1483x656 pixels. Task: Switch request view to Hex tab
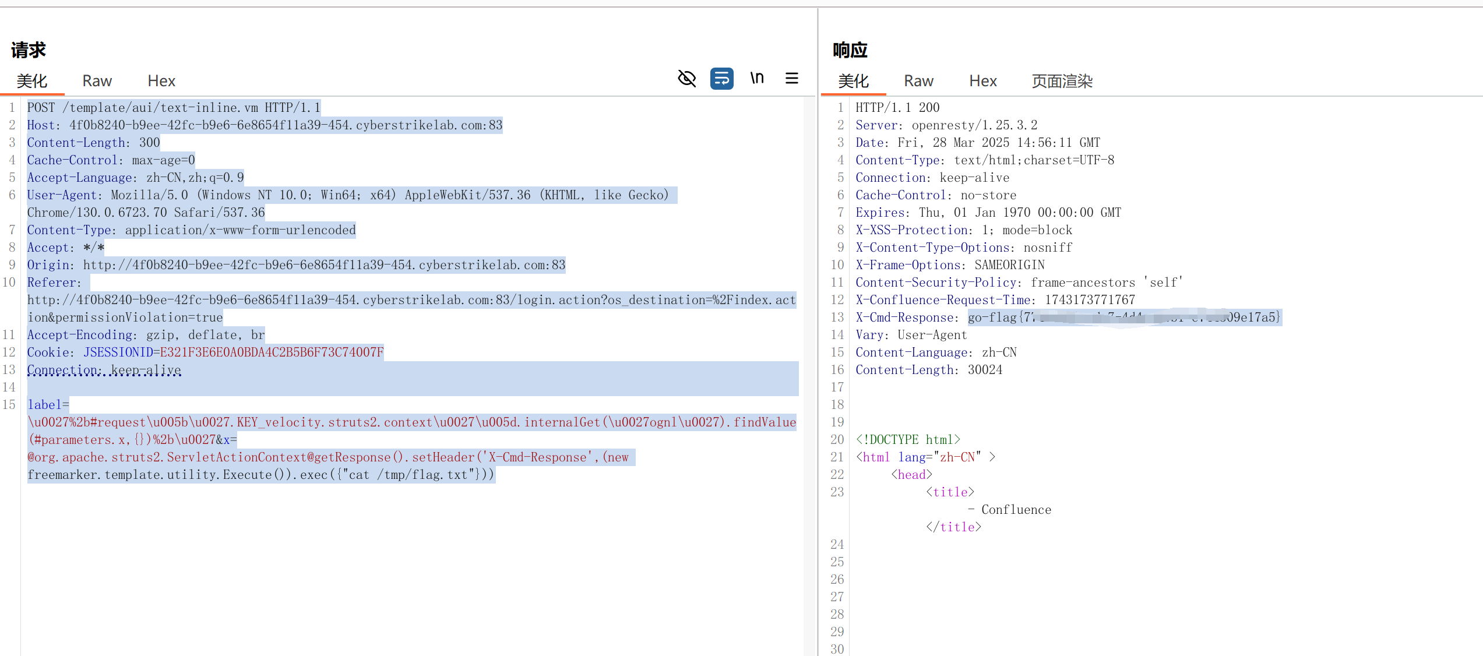161,81
